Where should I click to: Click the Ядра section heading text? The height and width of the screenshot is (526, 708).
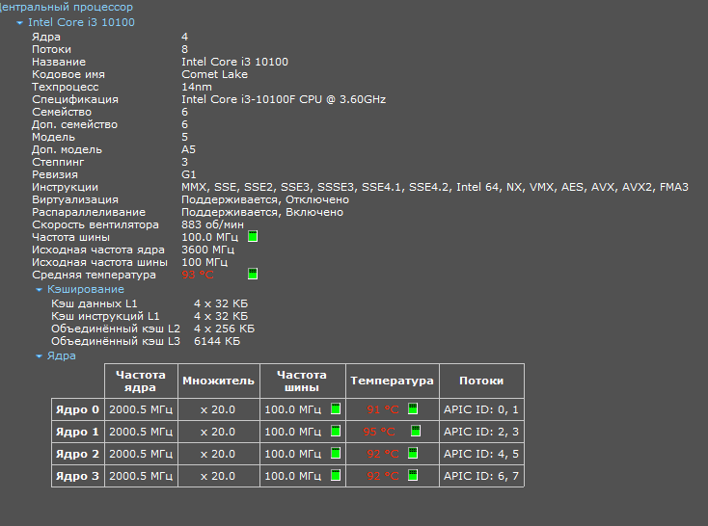tap(62, 355)
